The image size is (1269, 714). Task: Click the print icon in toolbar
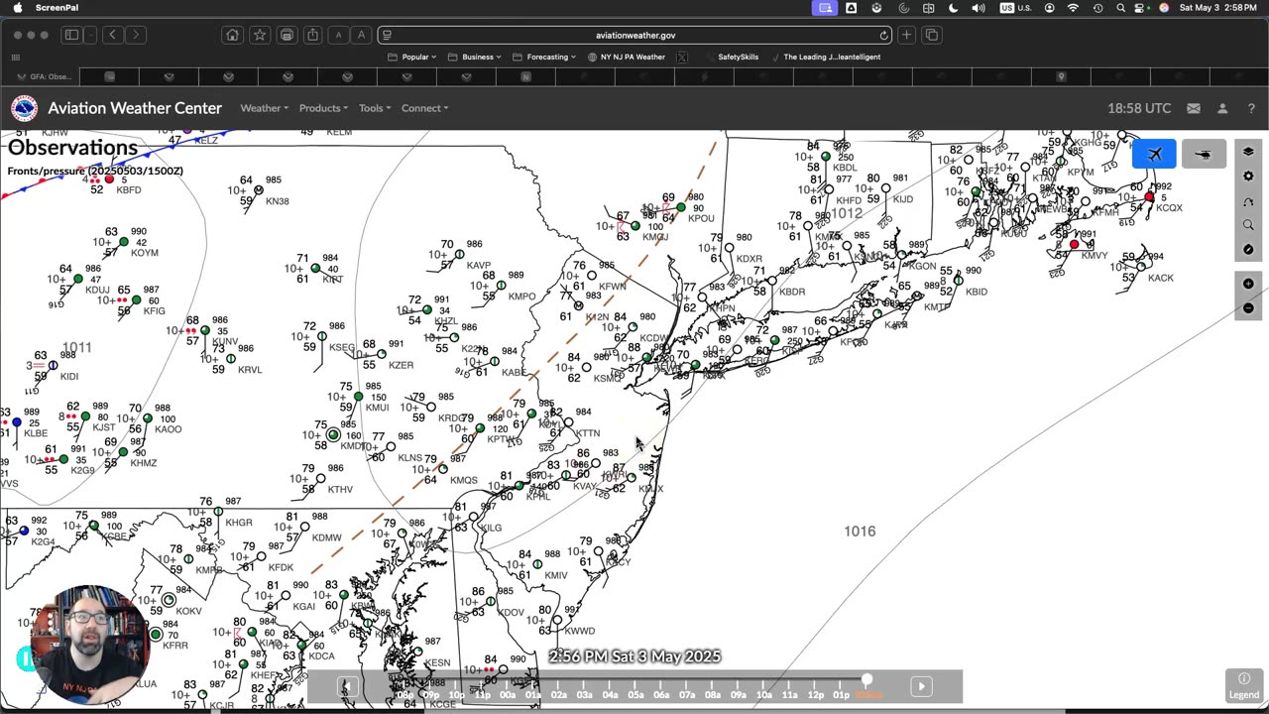coord(287,35)
